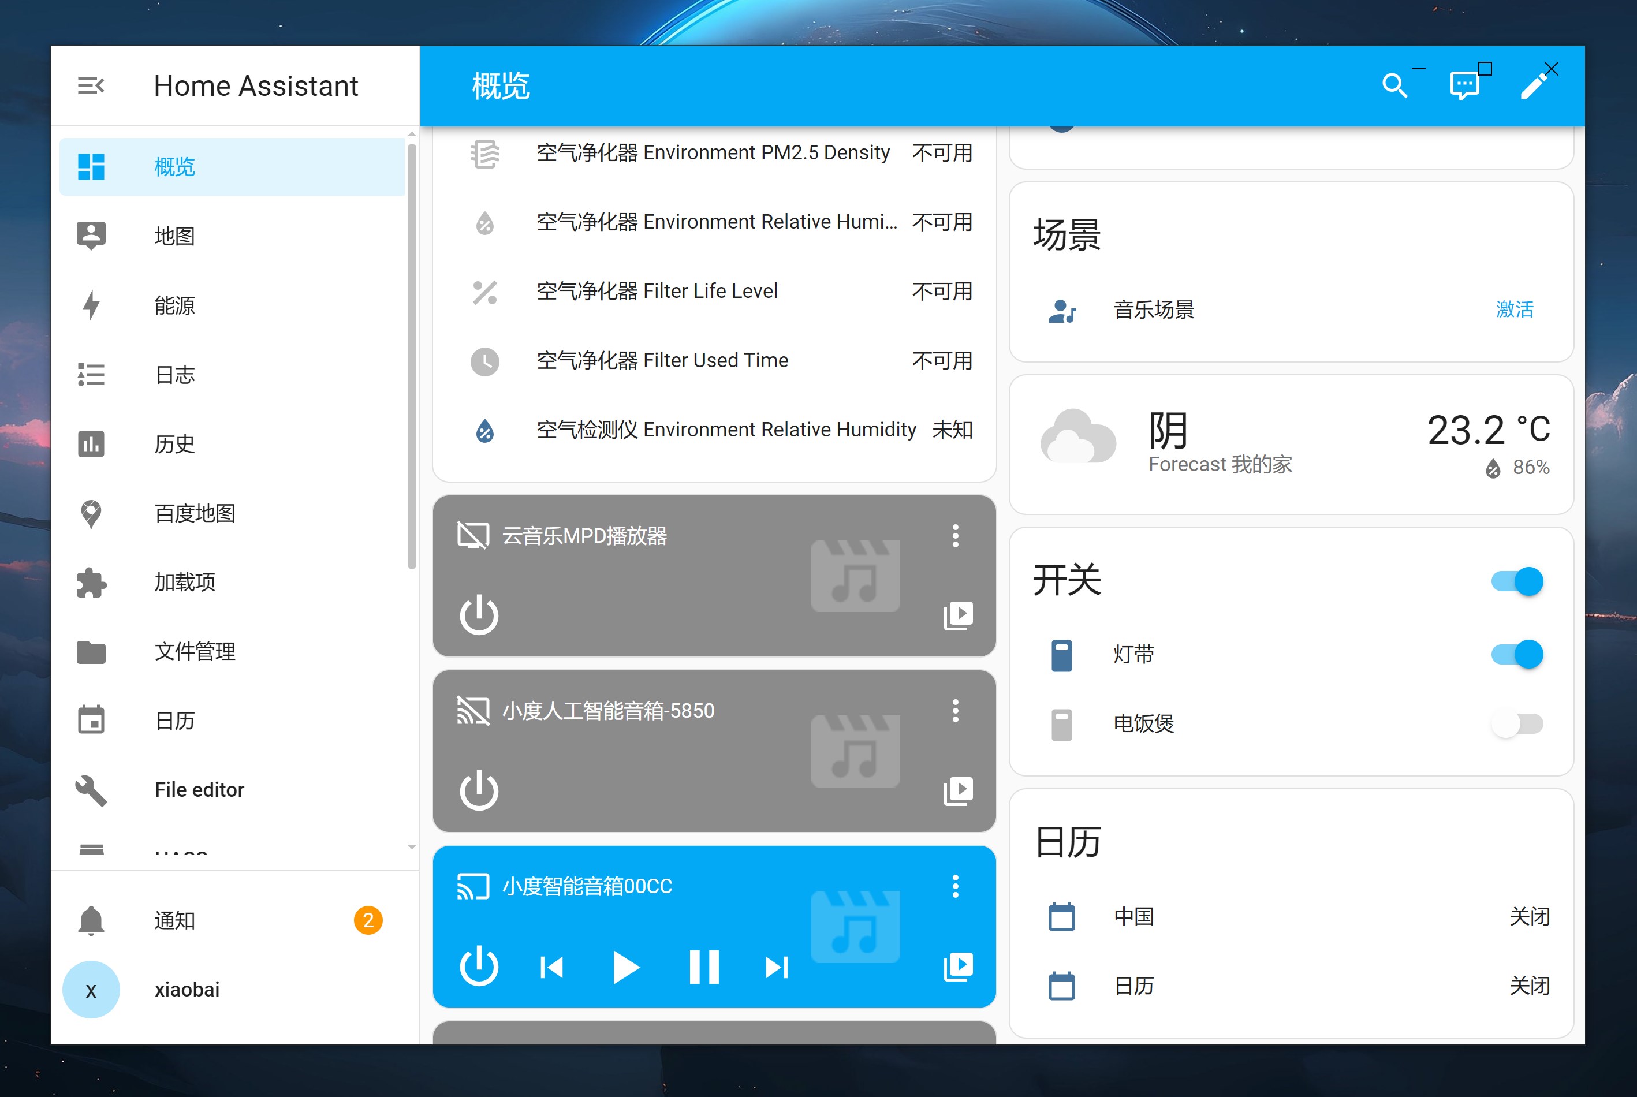This screenshot has width=1637, height=1097.
Task: Open the 百度地图 sidebar item
Action: (x=194, y=513)
